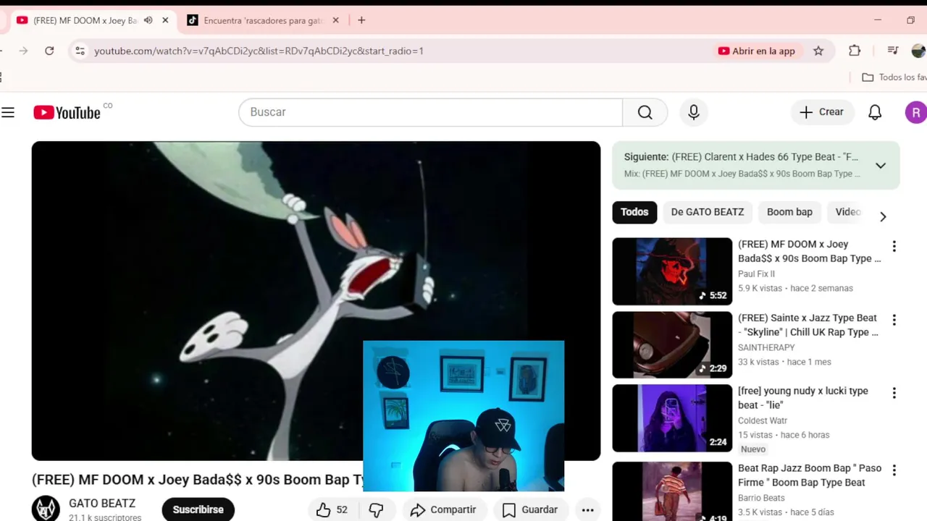
Task: Select the Todos filter chip
Action: pyautogui.click(x=634, y=212)
